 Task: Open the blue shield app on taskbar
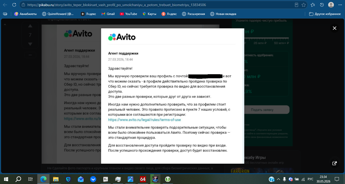(68, 179)
